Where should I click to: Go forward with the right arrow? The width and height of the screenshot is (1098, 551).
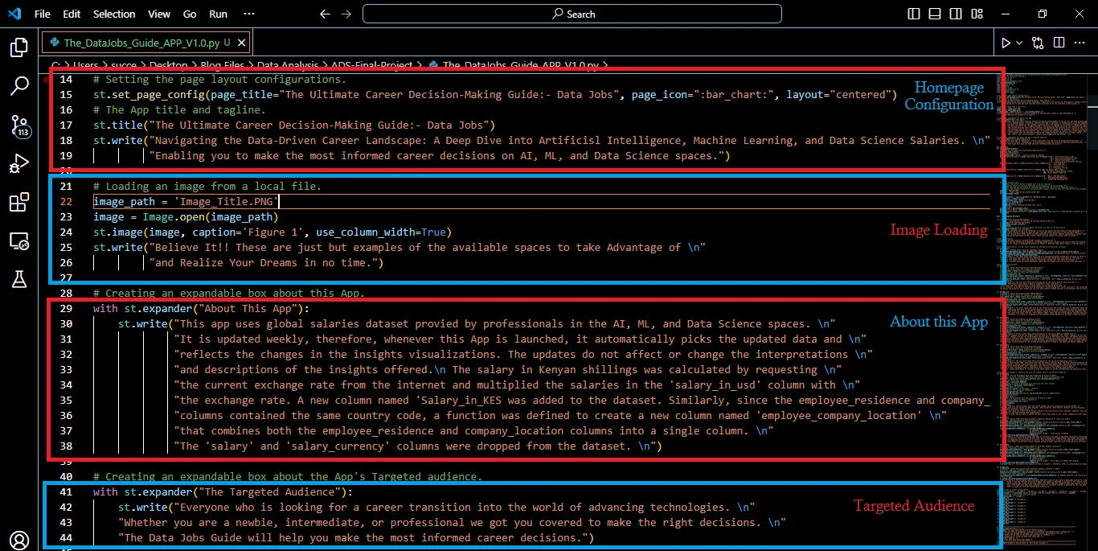[x=346, y=14]
